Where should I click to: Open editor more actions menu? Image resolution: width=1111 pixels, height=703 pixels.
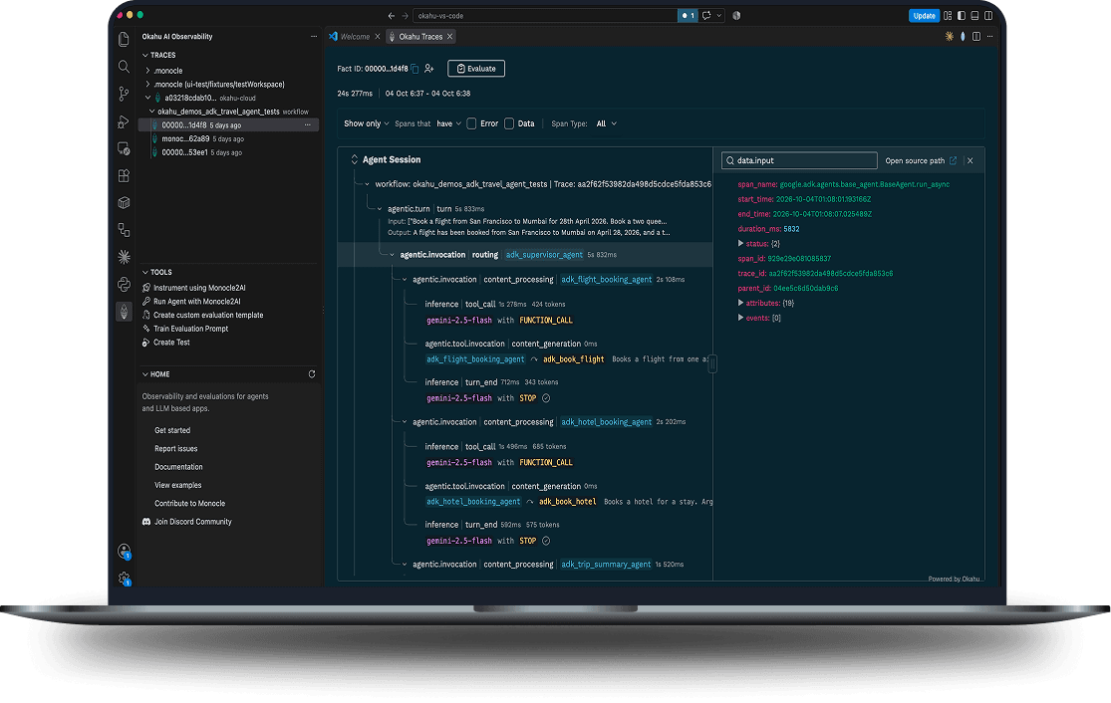click(989, 36)
